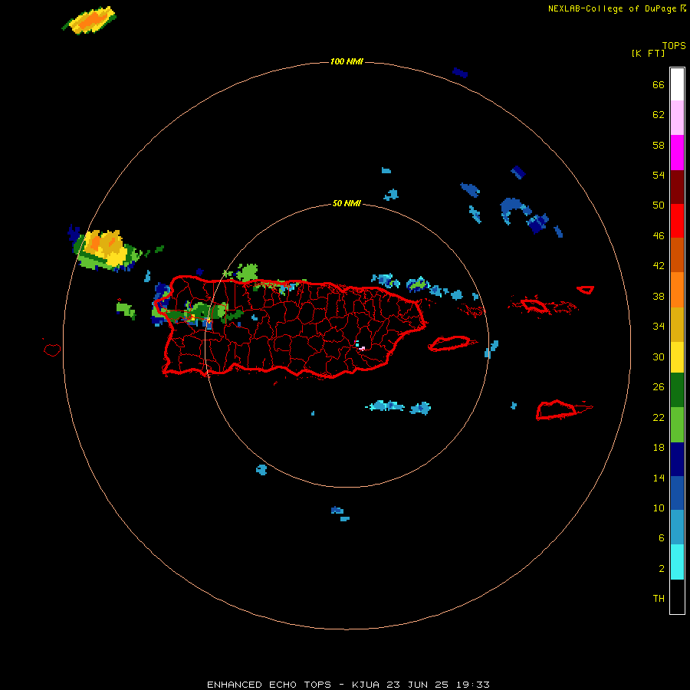Click the legend value 14
Image resolution: width=690 pixels, height=690 pixels.
(659, 478)
